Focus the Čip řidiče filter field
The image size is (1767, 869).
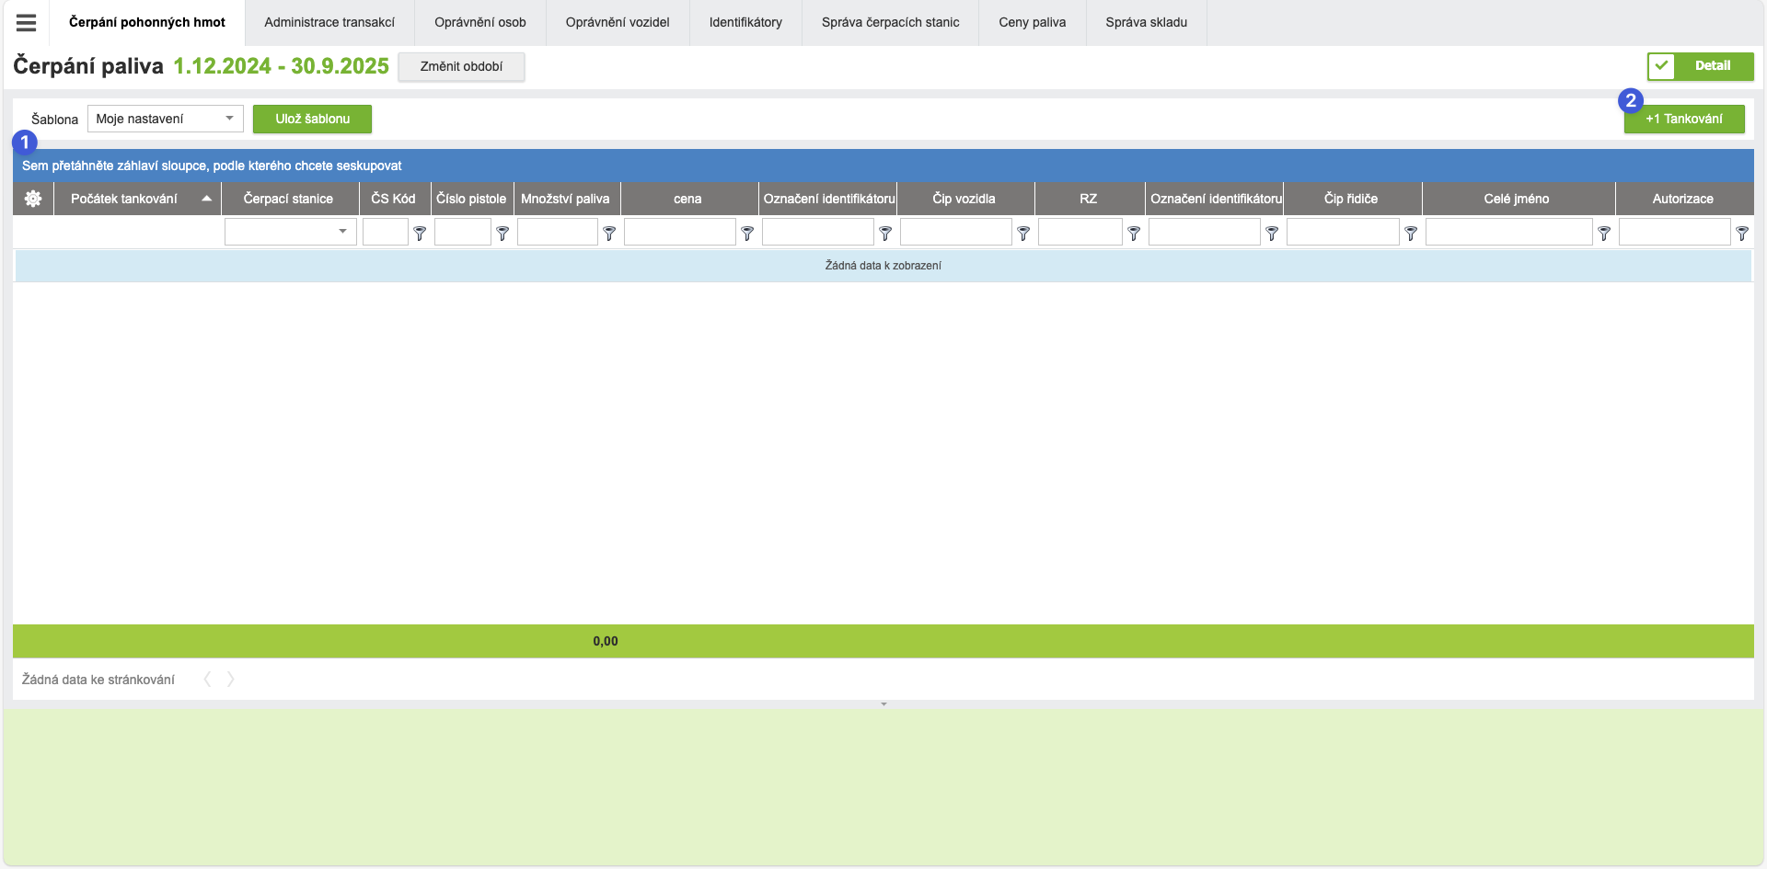point(1343,232)
